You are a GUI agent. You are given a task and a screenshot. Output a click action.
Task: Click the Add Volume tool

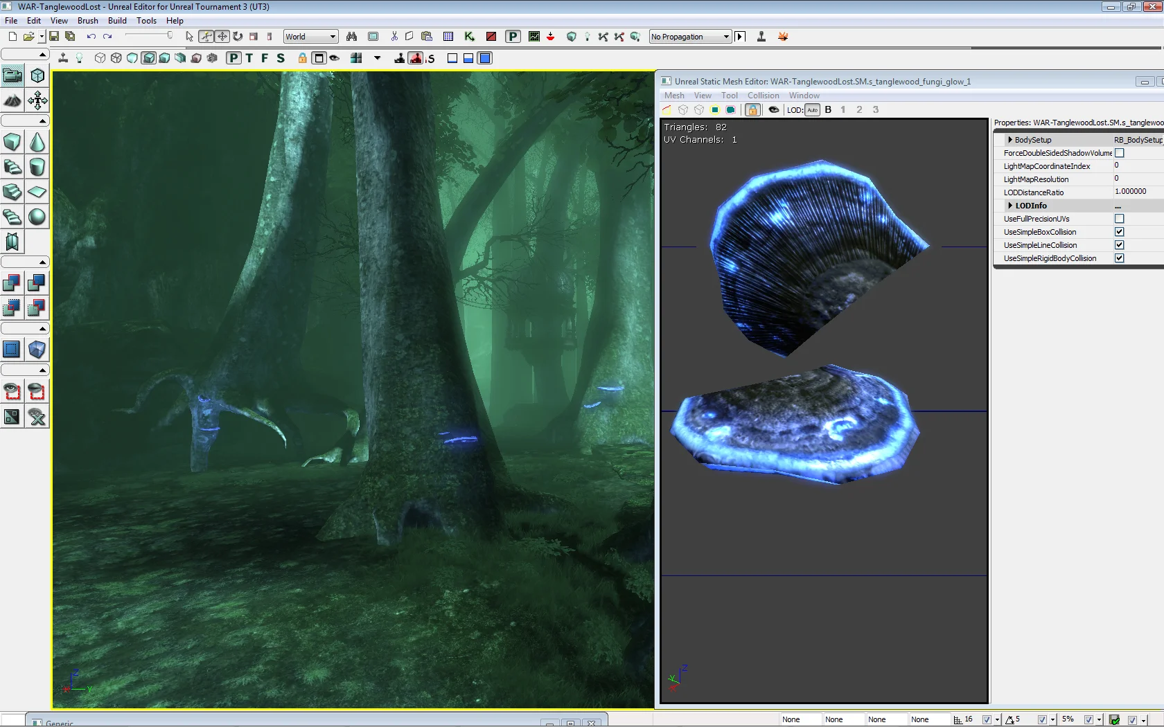[x=37, y=350]
